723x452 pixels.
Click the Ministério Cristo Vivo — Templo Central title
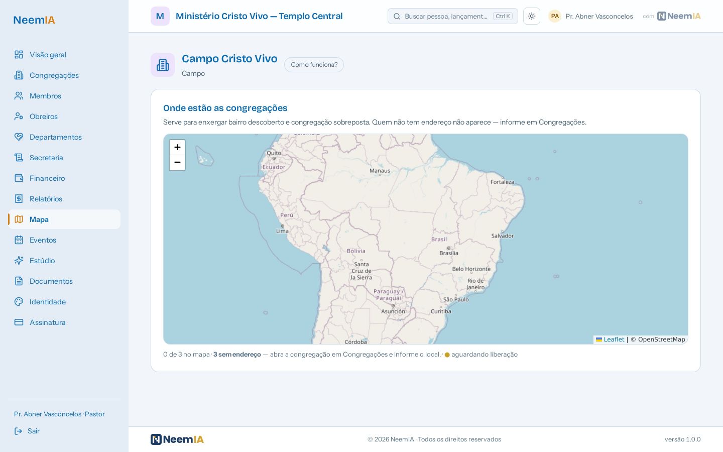(259, 16)
